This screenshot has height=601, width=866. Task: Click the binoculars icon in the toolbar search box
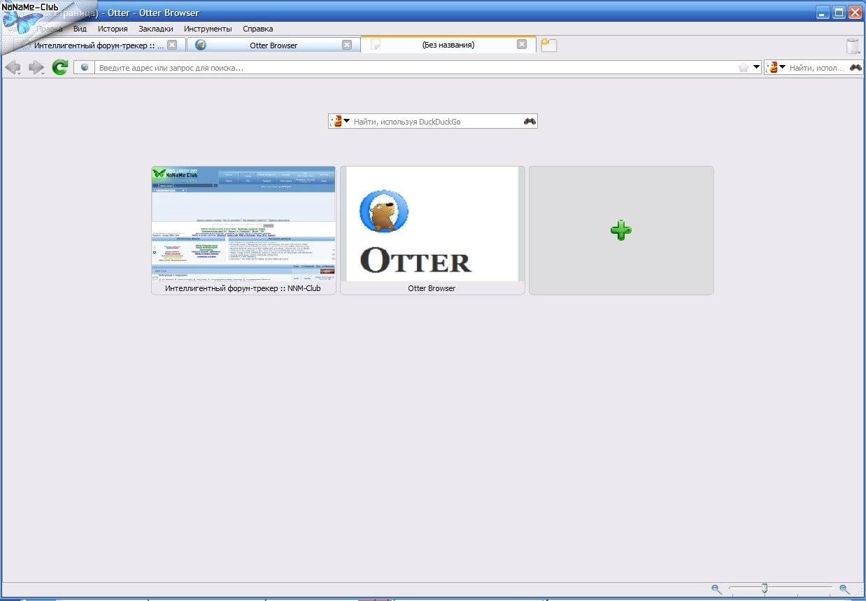coord(856,68)
